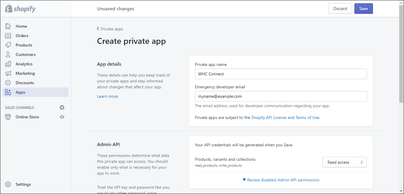Toggle Online Store visibility eye icon
404x194 pixels.
(x=62, y=117)
